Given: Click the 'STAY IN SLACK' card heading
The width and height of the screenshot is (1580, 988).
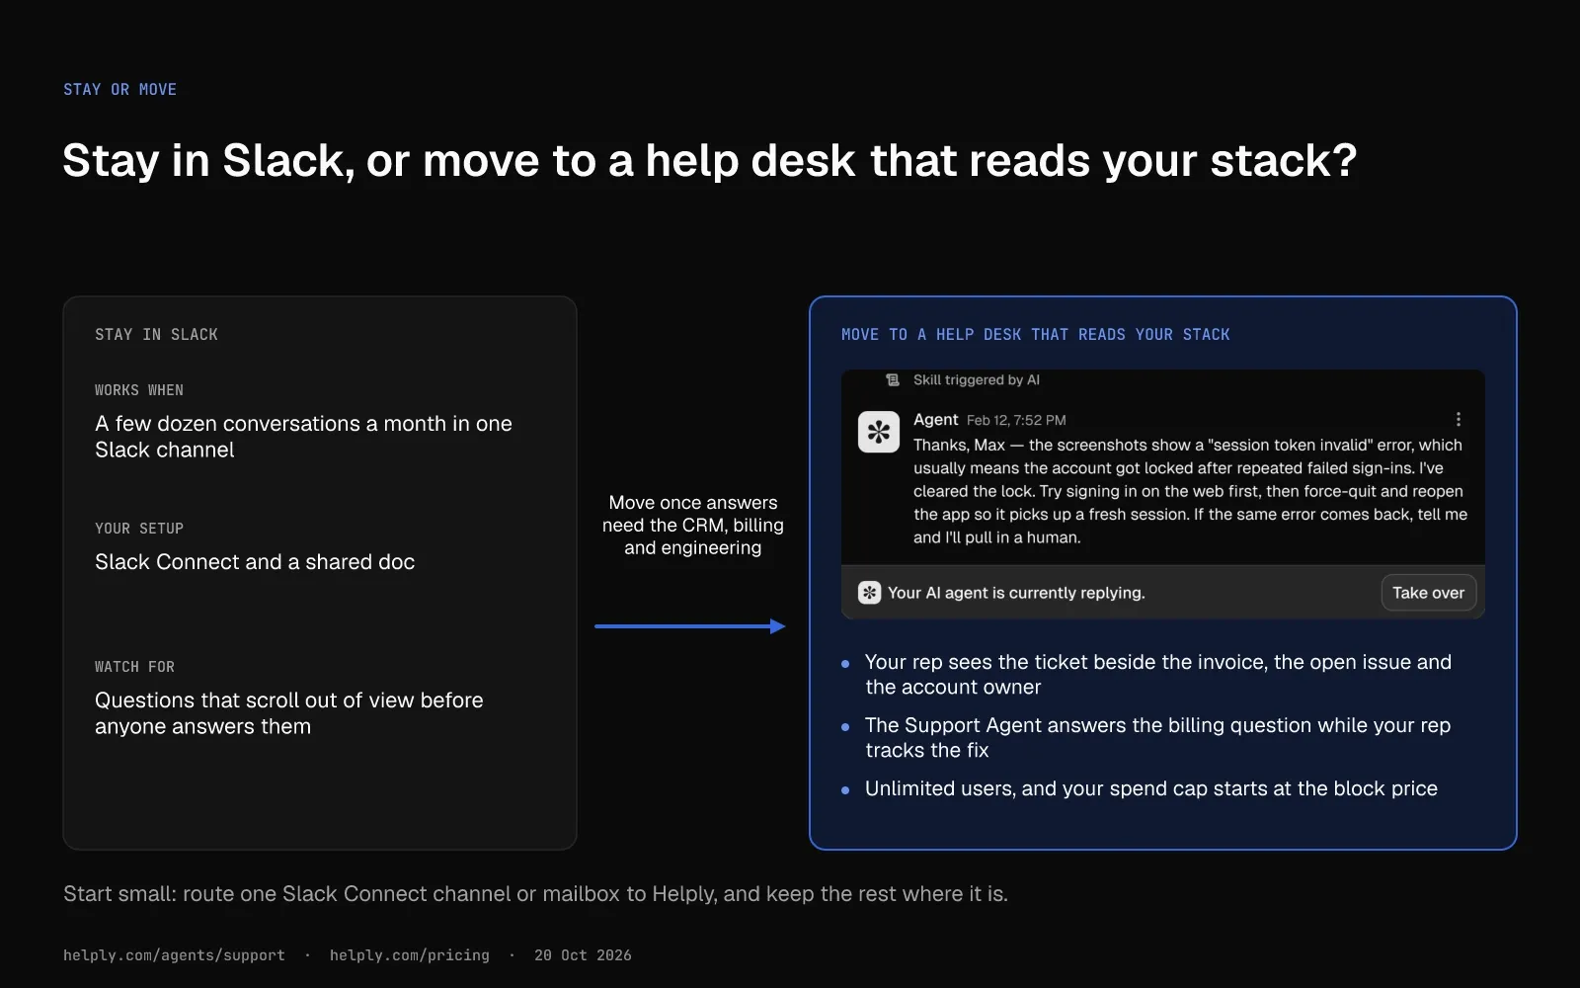Looking at the screenshot, I should (157, 335).
